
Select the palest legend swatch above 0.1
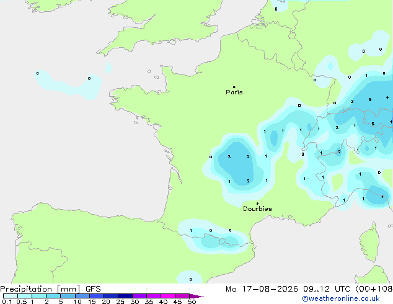(x=11, y=296)
